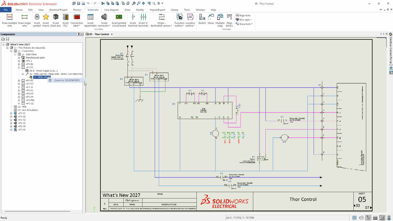Insert a black box

(x=56, y=20)
